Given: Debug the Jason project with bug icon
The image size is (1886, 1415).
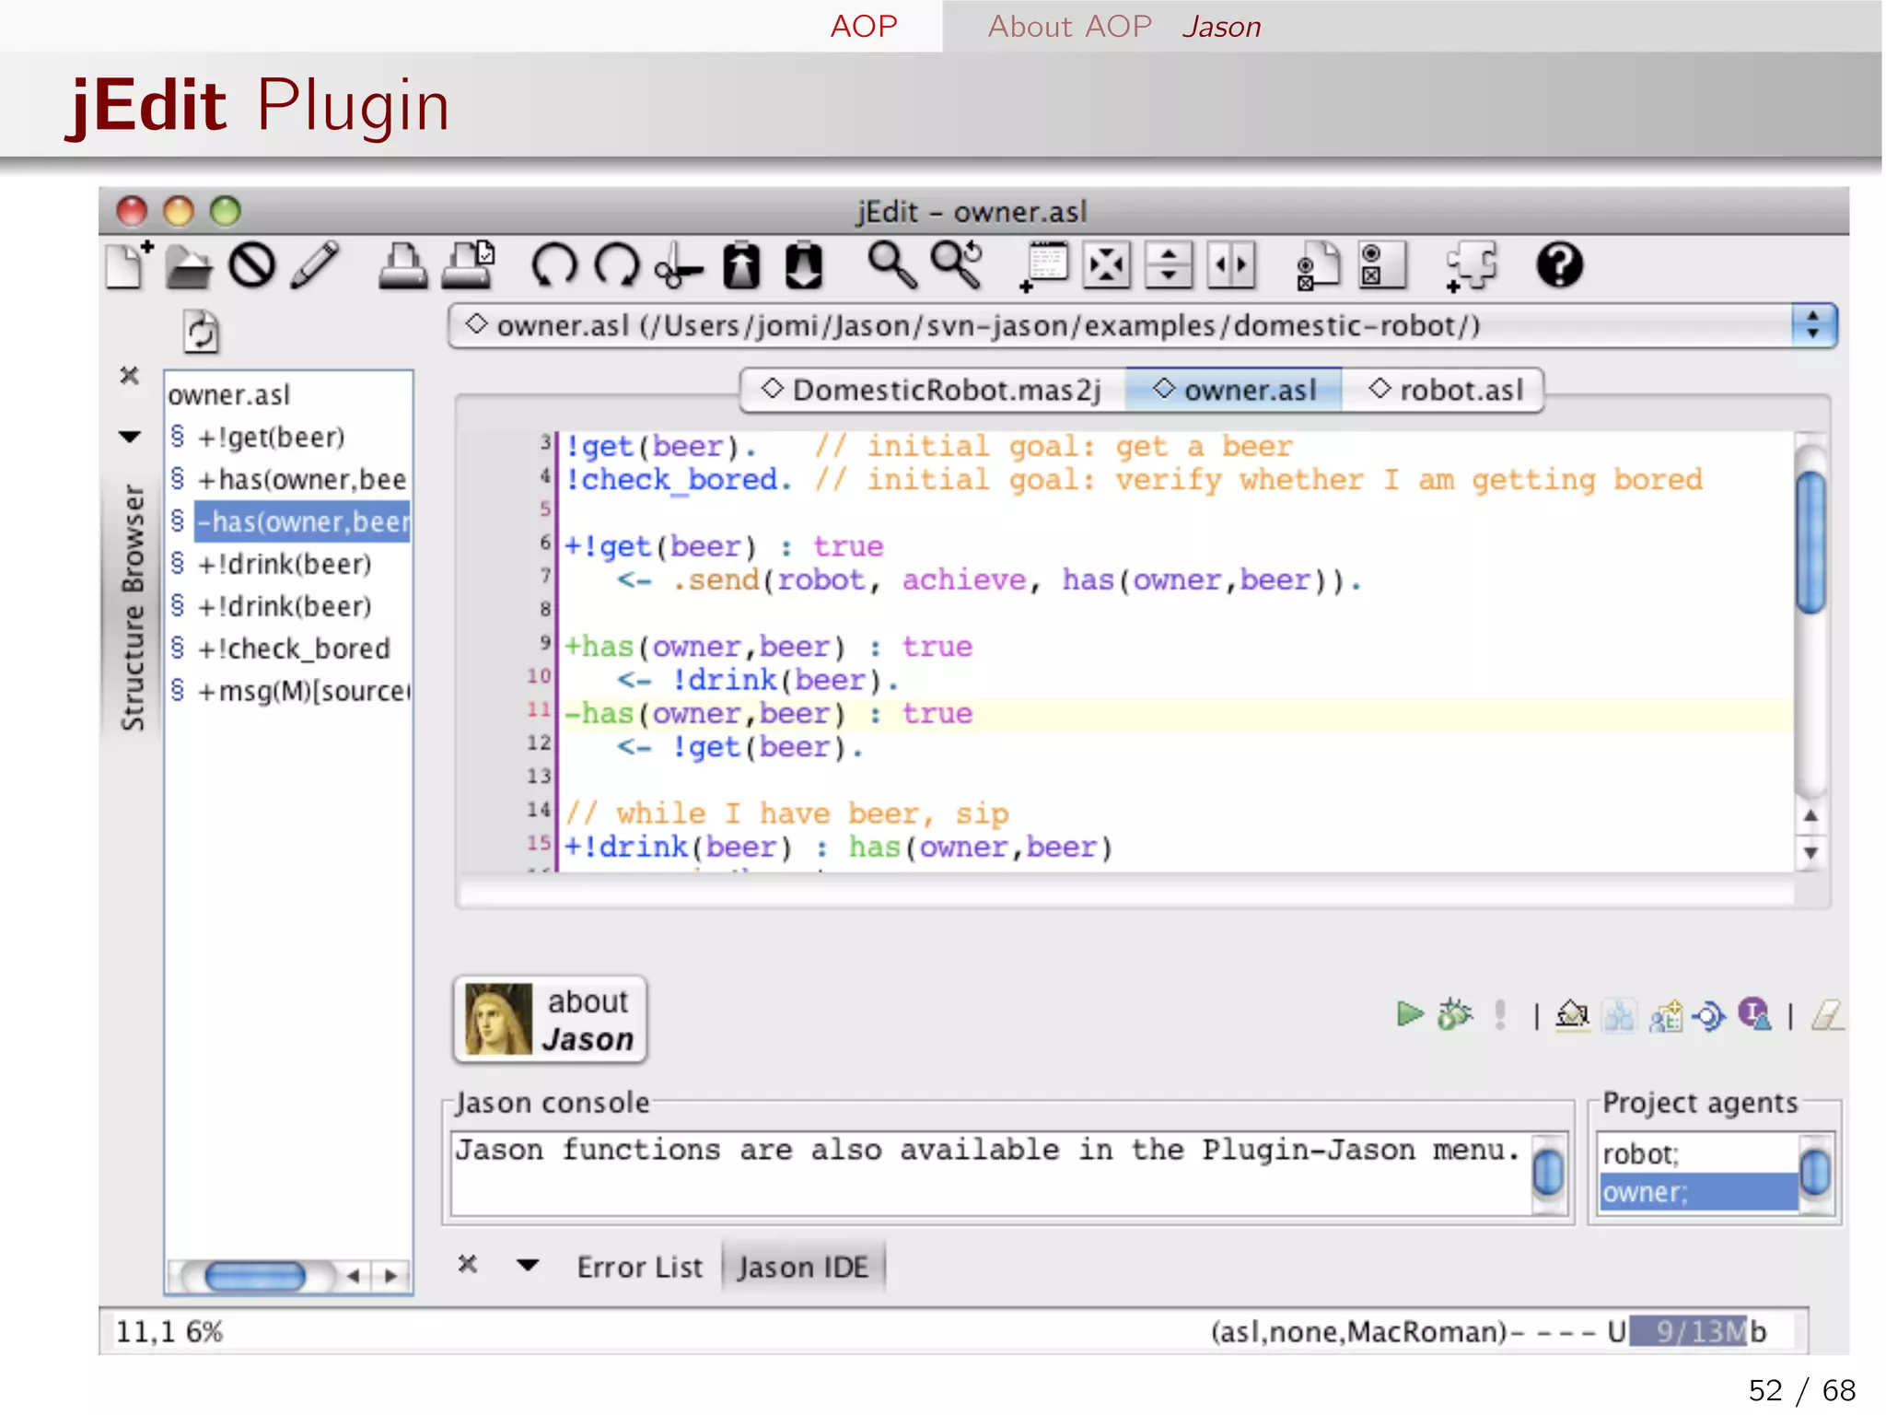Looking at the screenshot, I should pos(1455,1014).
